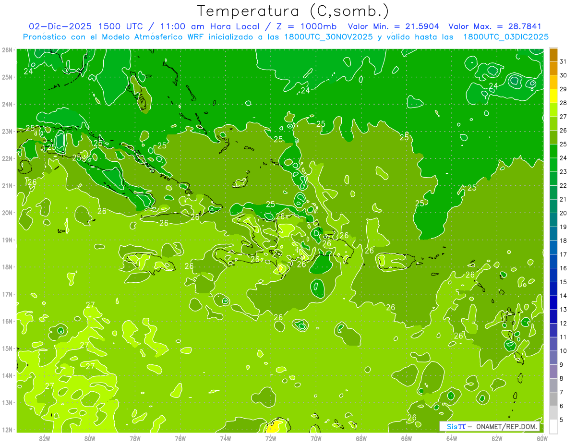Viewport: 576px width, 445px height.
Task: Click the "7" color scale label
Action: point(561,392)
